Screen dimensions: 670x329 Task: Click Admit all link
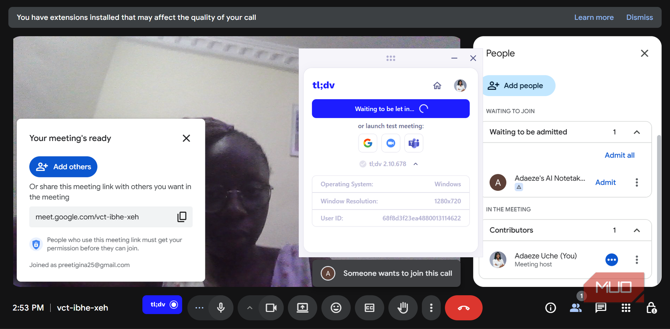pos(620,155)
